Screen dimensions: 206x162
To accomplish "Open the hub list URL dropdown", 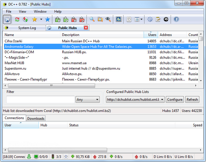I will 135,99.
